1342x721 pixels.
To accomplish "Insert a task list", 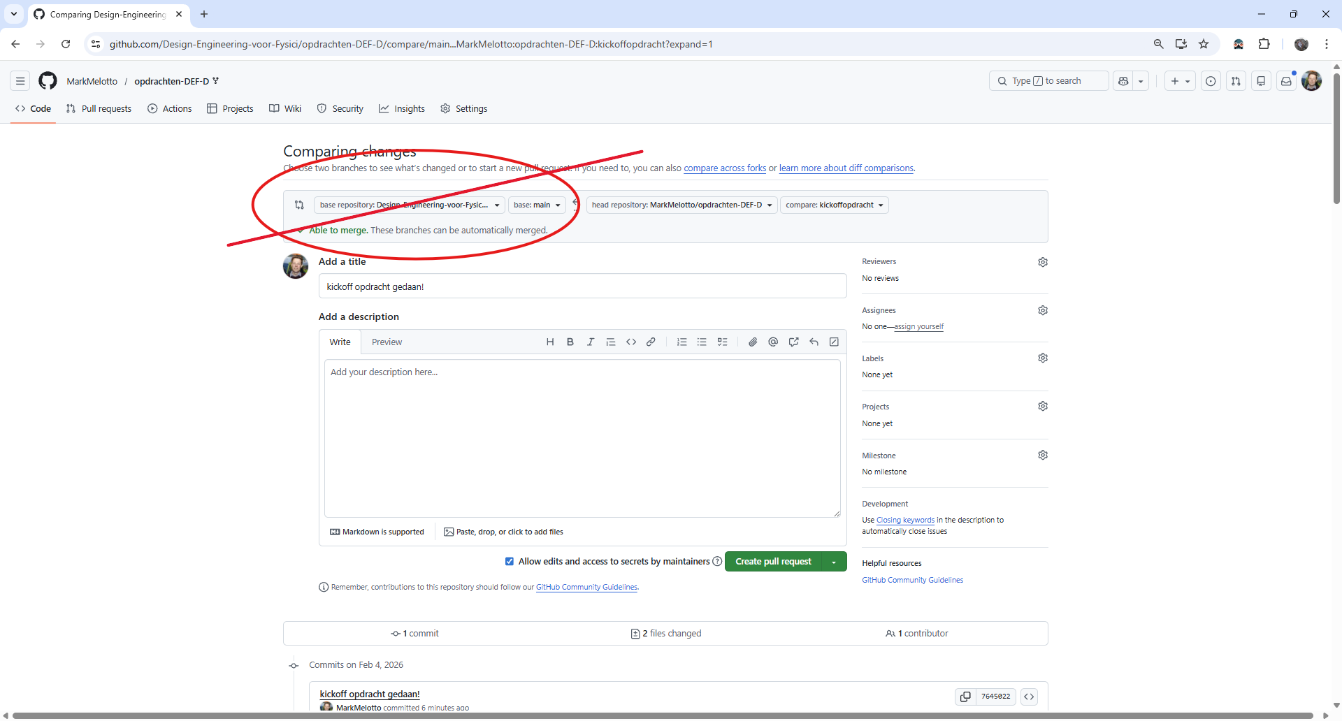I will (723, 342).
